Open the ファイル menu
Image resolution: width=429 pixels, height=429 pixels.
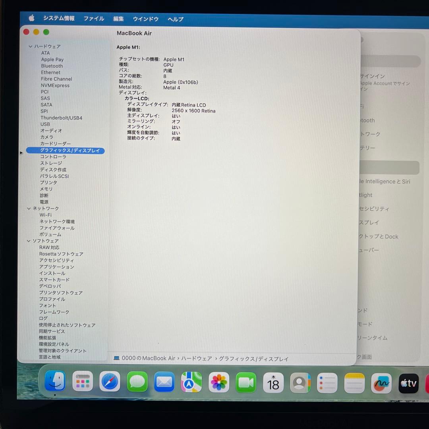click(x=94, y=18)
